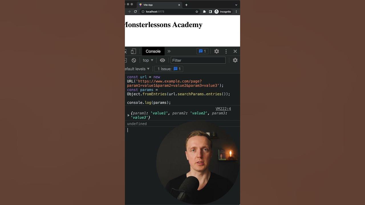Create a live expression with eye icon

163,60
